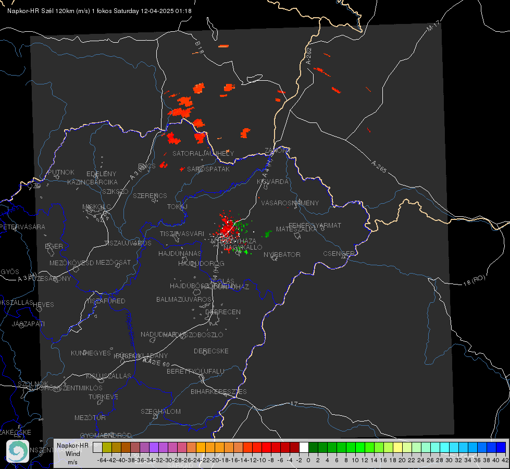The height and width of the screenshot is (469, 510).
Task: Click the MISKOLC city label
Action: pyautogui.click(x=96, y=207)
